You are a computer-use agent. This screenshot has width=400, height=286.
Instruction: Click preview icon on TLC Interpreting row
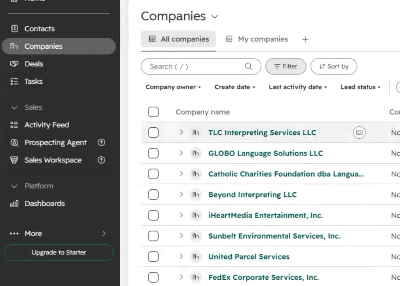click(x=359, y=132)
